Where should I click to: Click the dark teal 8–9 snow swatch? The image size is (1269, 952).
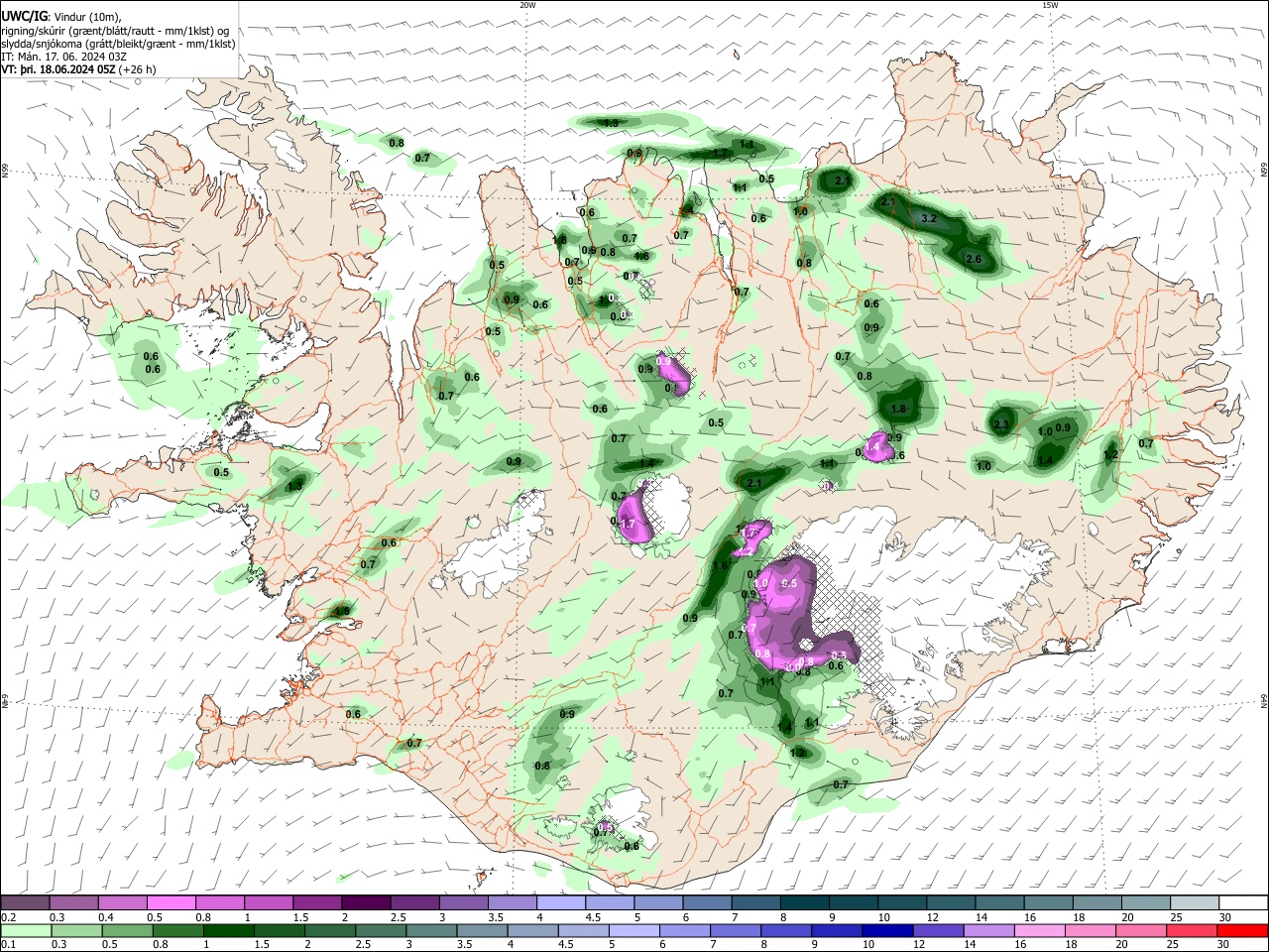coord(804,902)
